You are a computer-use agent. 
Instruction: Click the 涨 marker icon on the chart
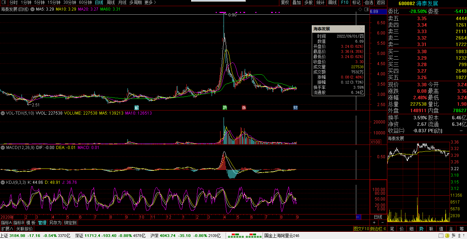(x=244, y=107)
